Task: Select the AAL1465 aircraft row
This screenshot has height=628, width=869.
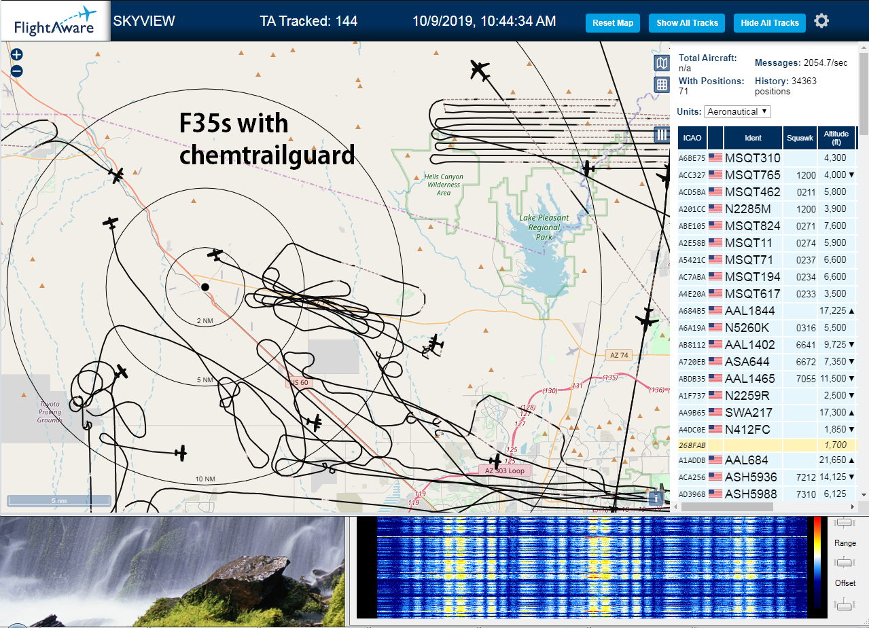Action: coord(767,378)
